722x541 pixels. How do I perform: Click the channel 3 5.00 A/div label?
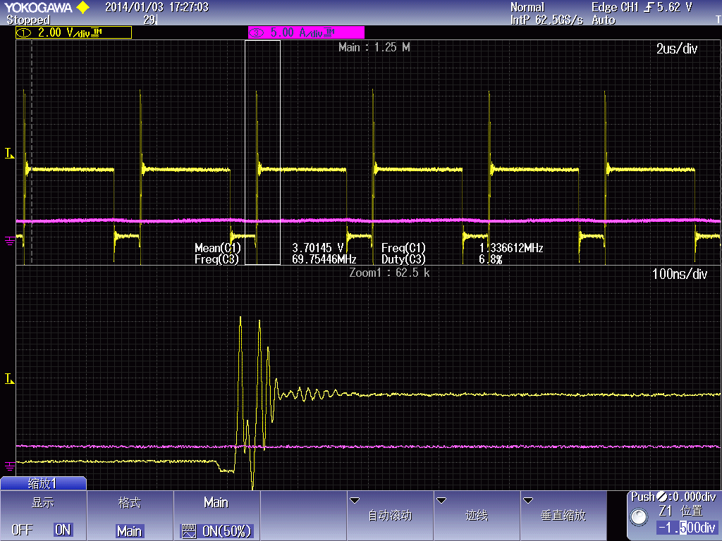click(x=306, y=32)
